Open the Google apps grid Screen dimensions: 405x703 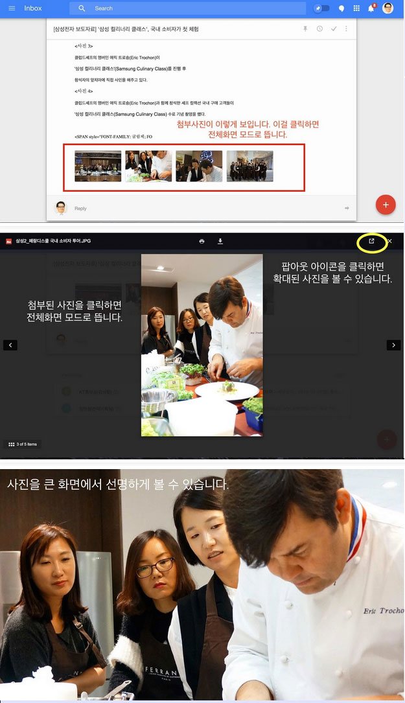(x=356, y=8)
